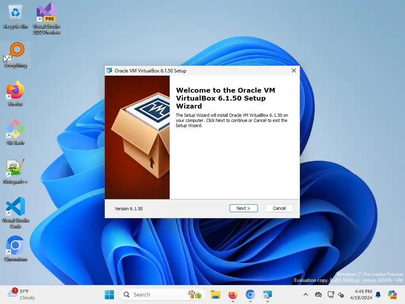
Task: Open Copilot Preview in the taskbar
Action: pos(392,294)
